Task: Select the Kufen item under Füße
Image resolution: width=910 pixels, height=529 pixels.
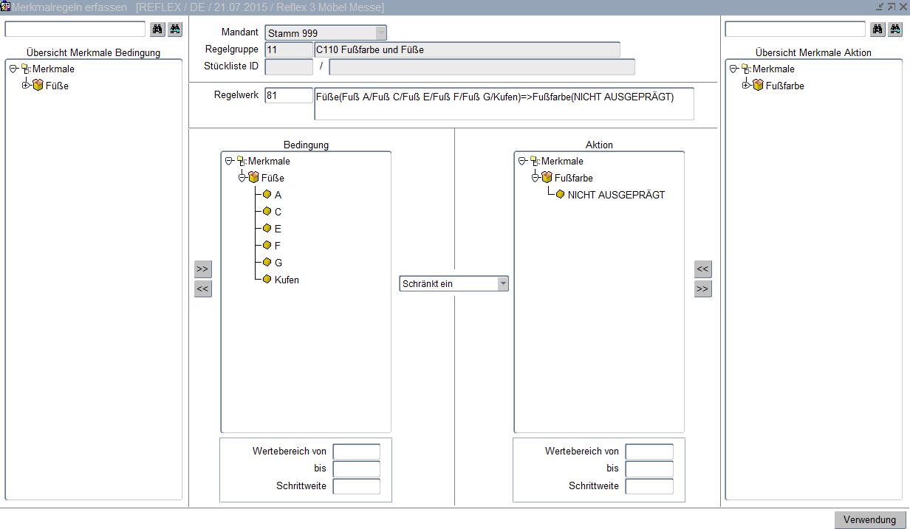Action: [x=287, y=280]
